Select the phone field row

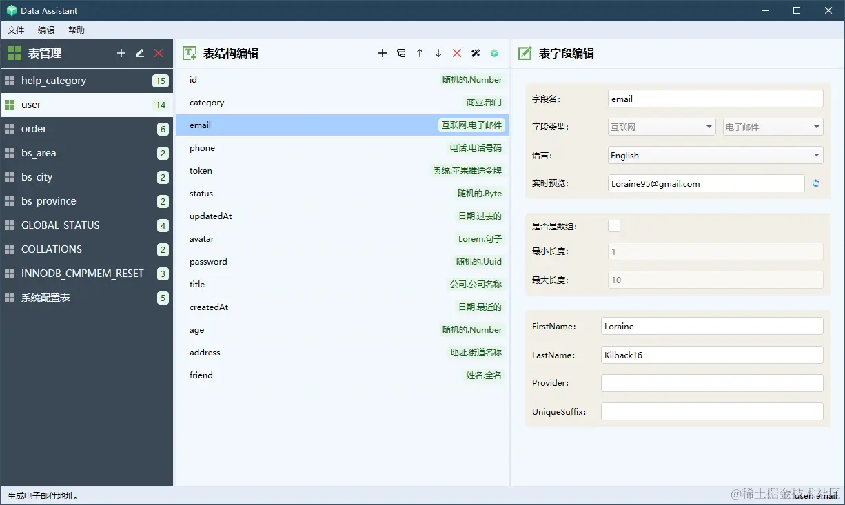[342, 148]
